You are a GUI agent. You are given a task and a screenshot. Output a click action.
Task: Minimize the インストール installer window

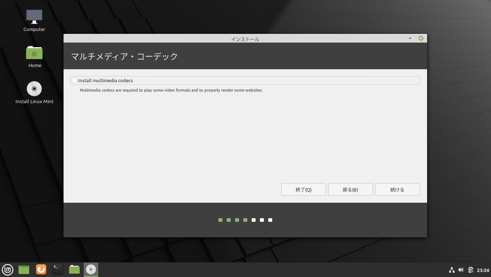coord(410,38)
